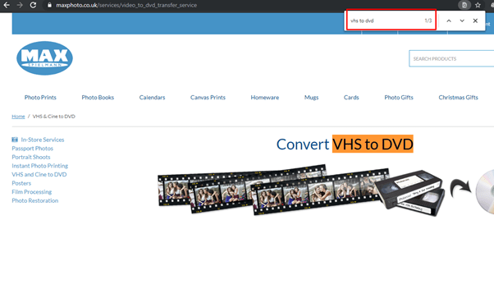Focus the Search Products field
The height and width of the screenshot is (298, 494).
point(451,58)
